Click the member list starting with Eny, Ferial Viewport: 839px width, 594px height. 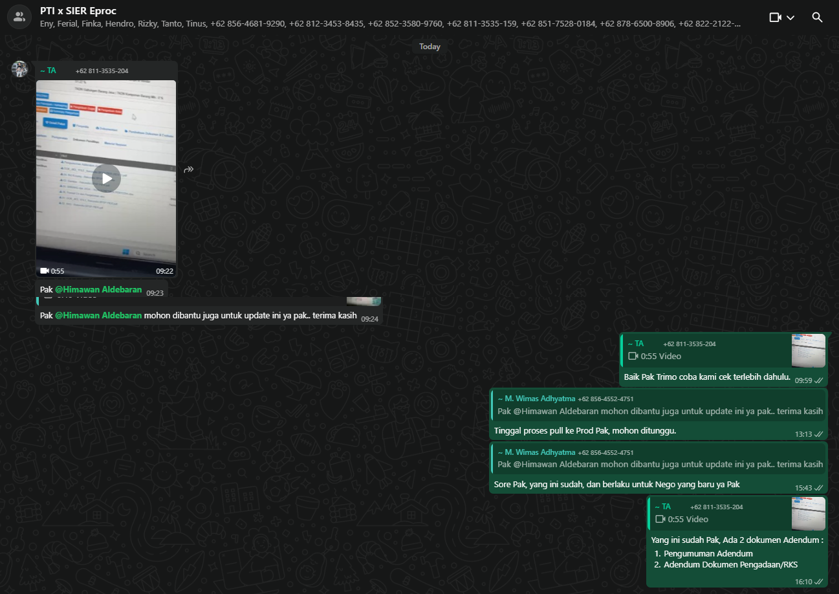[x=390, y=24]
